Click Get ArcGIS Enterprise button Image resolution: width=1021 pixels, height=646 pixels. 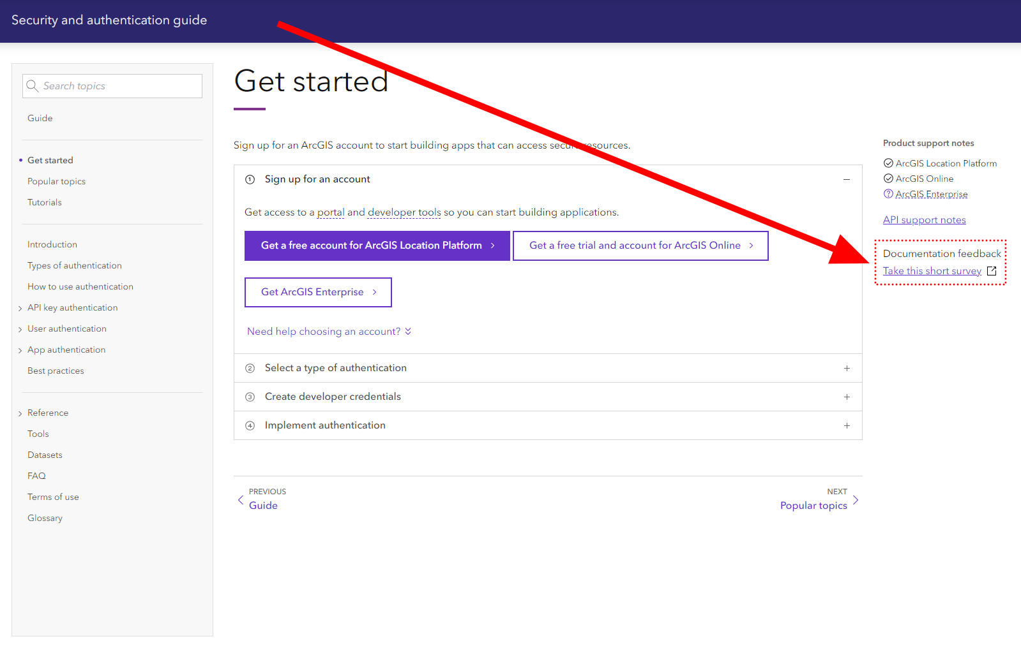[x=318, y=292]
